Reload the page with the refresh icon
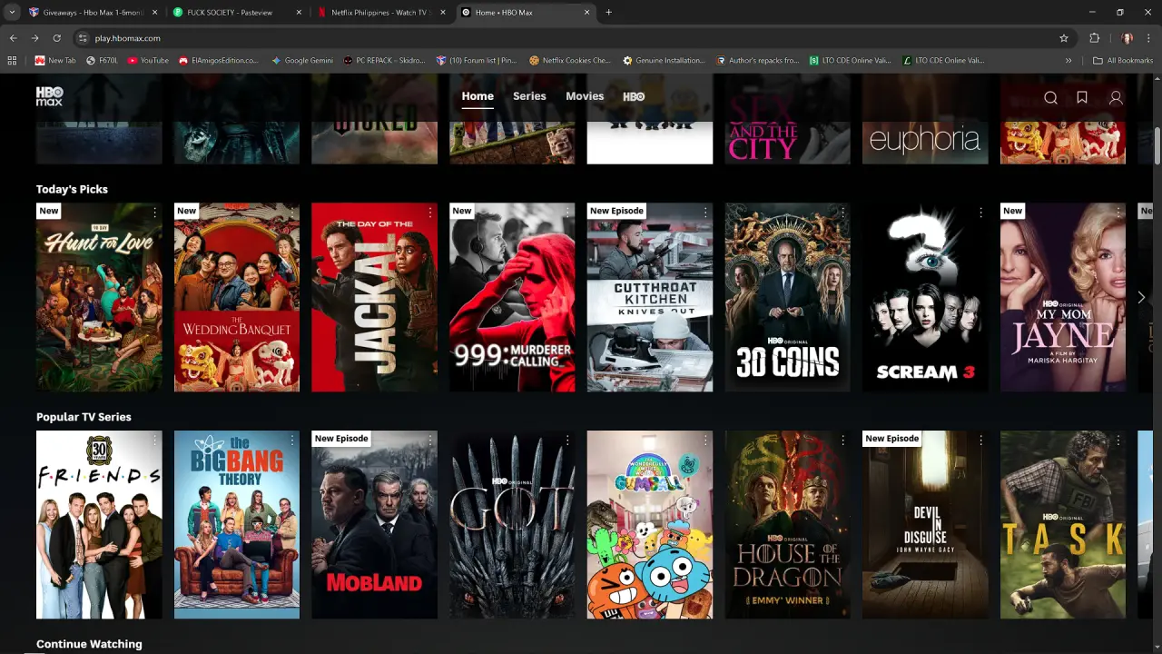The width and height of the screenshot is (1162, 654). (57, 38)
